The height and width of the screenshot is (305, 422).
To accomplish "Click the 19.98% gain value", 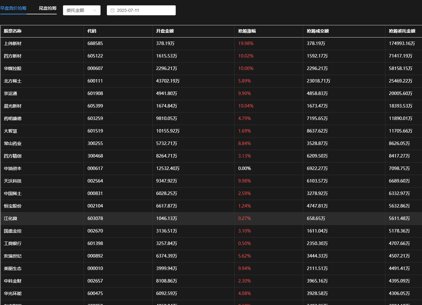I will pyautogui.click(x=246, y=43).
